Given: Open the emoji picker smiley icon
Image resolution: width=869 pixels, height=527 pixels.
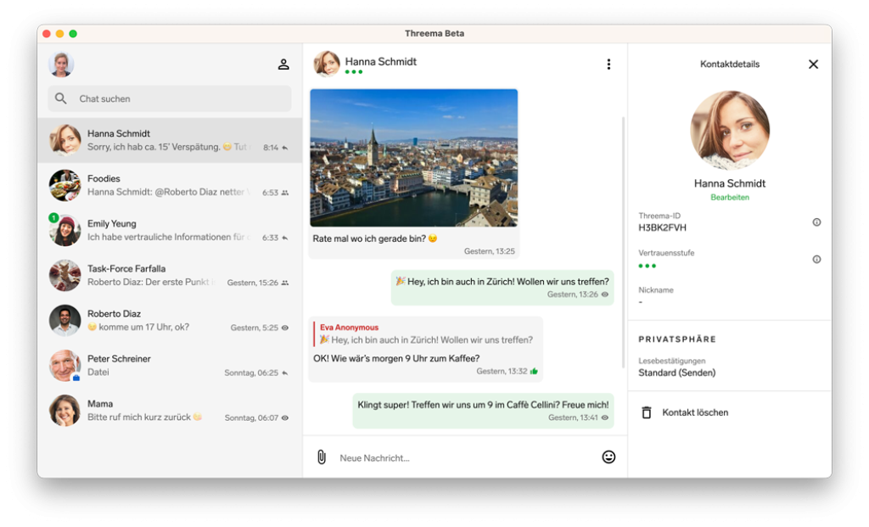Looking at the screenshot, I should coord(608,457).
